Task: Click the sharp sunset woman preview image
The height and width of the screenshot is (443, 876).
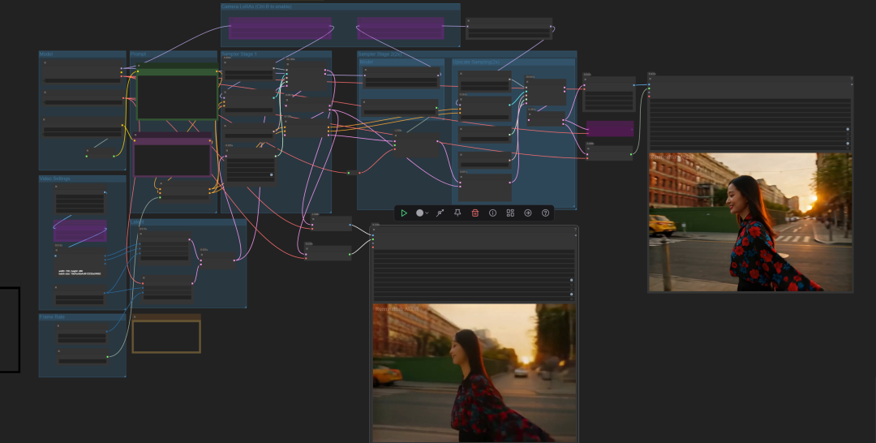Action: click(750, 222)
